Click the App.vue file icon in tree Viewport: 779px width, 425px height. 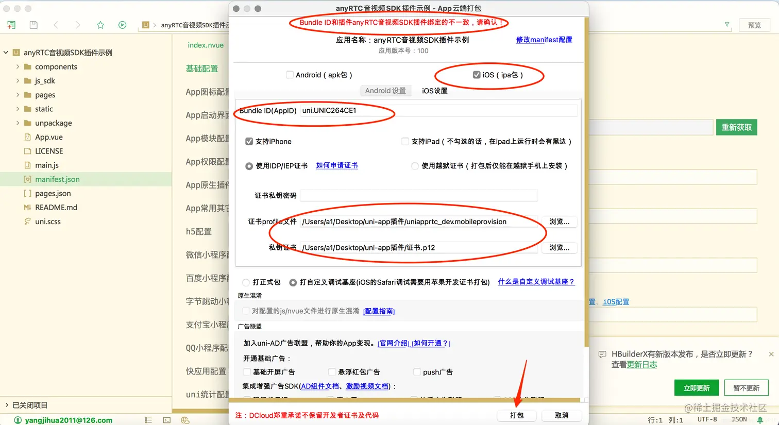point(28,137)
